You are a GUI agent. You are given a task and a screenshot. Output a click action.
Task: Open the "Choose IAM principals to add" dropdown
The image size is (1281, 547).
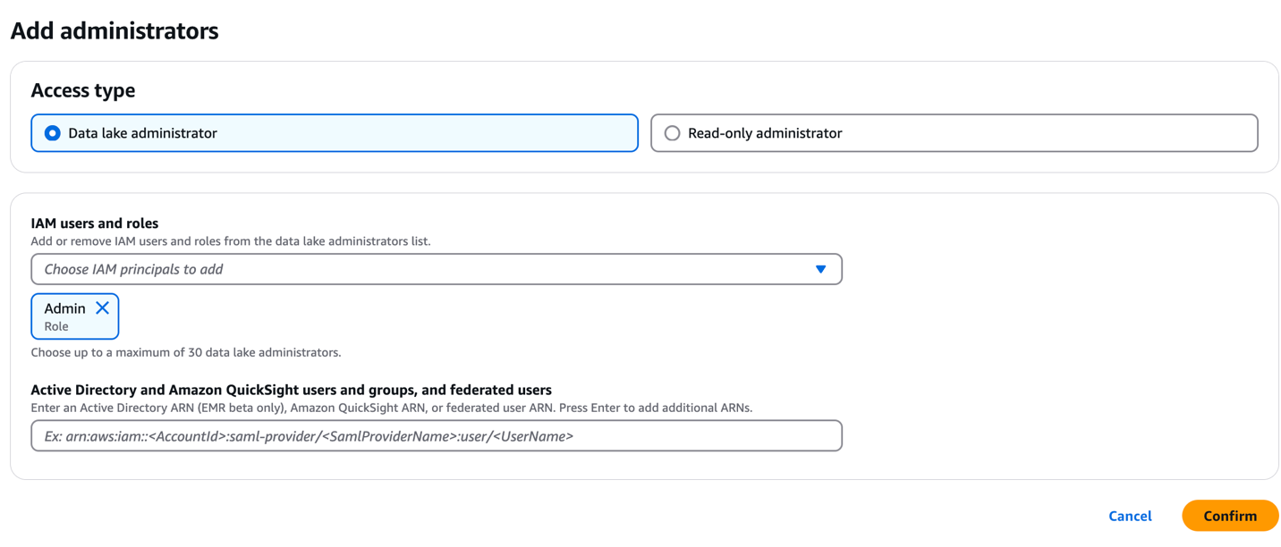(x=420, y=269)
